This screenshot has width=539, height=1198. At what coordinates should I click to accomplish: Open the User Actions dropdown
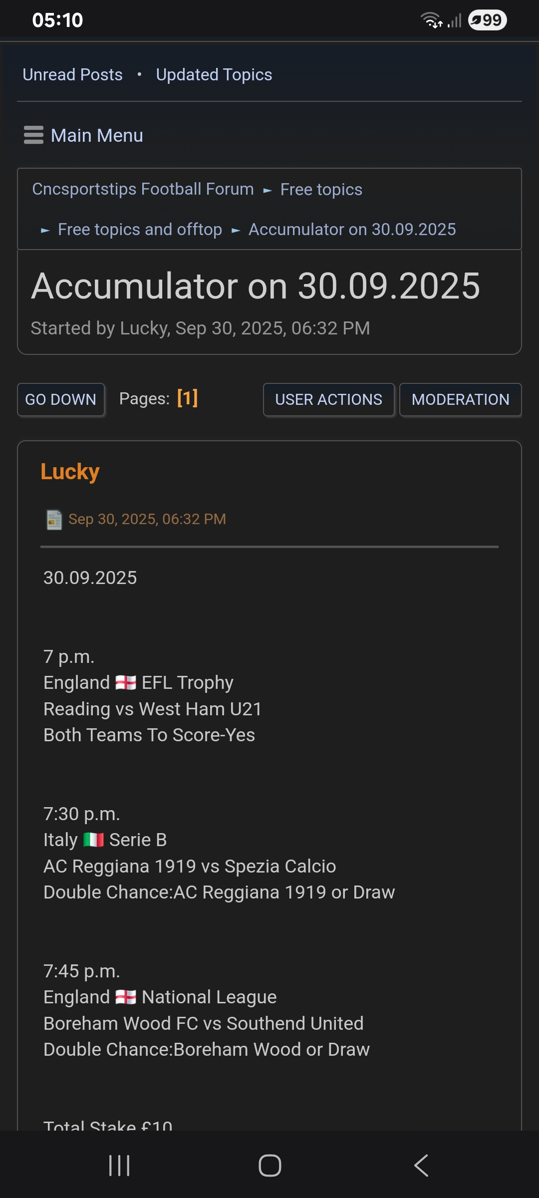(328, 399)
